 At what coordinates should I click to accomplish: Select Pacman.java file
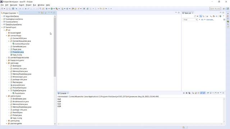coord(17,82)
